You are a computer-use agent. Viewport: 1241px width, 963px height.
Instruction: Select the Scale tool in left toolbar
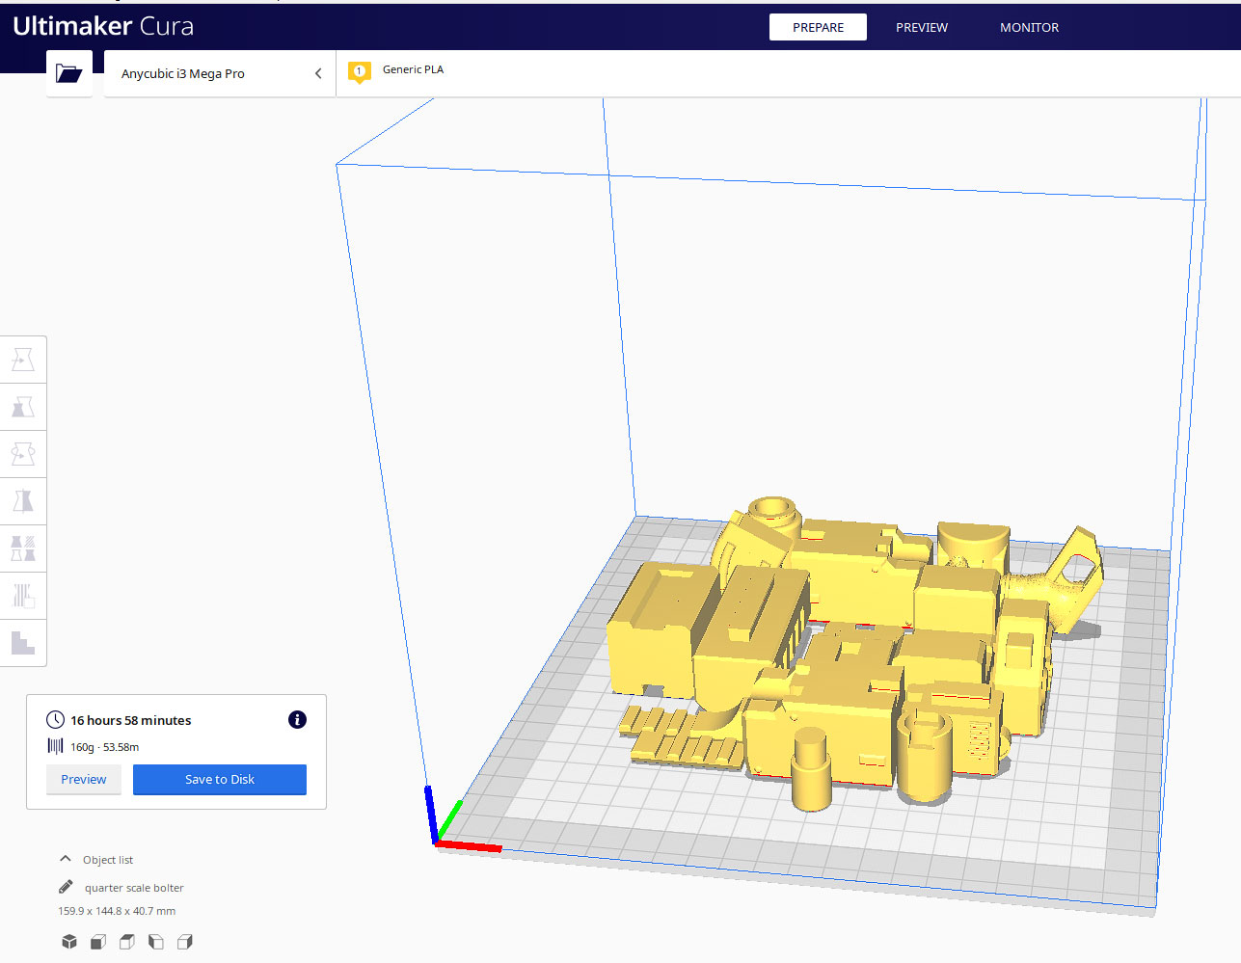(x=23, y=407)
